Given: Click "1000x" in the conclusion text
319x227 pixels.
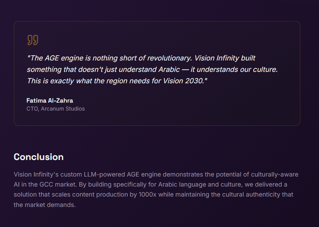Looking at the screenshot, I should coord(148,195).
